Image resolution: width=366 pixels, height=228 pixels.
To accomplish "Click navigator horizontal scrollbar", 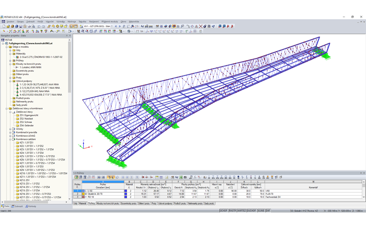I will [26, 202].
